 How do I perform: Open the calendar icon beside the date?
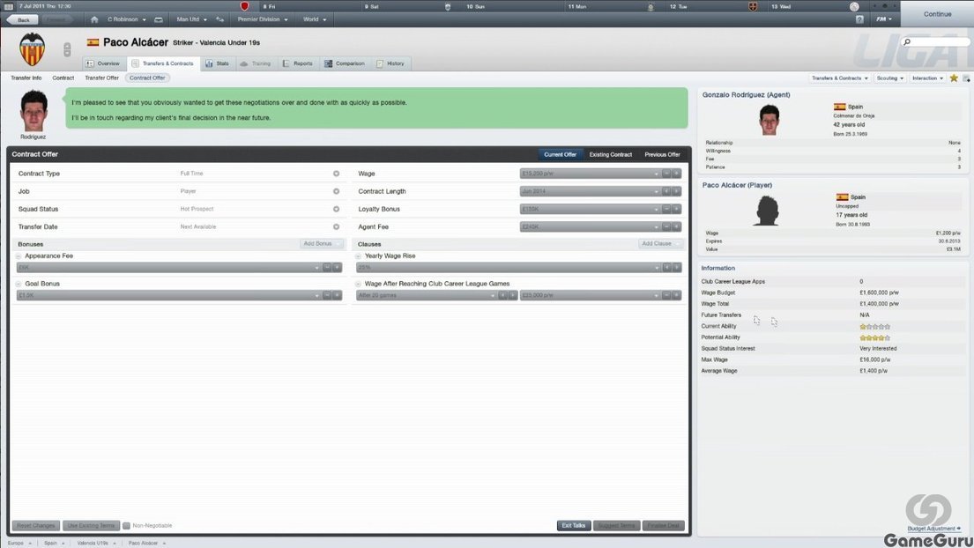click(9, 6)
